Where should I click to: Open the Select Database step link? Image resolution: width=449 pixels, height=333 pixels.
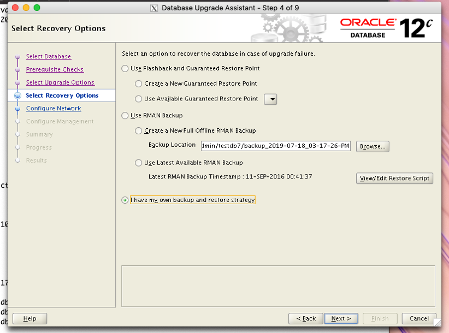[49, 56]
